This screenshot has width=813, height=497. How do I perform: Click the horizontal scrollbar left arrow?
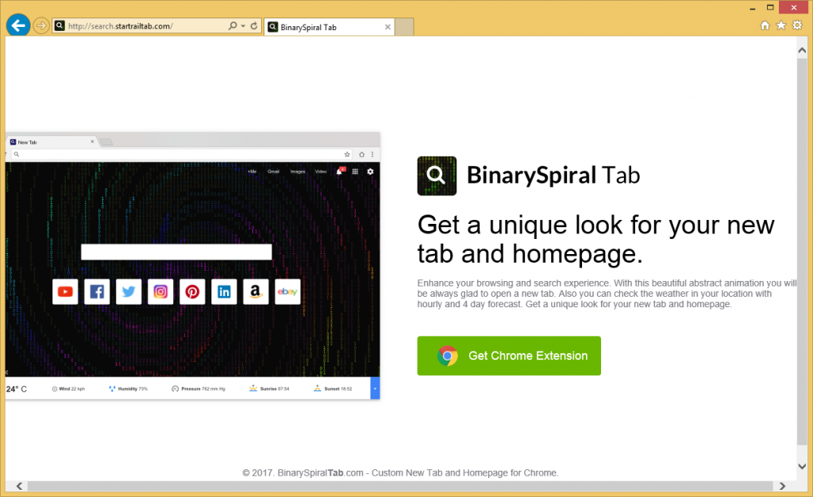pos(19,486)
